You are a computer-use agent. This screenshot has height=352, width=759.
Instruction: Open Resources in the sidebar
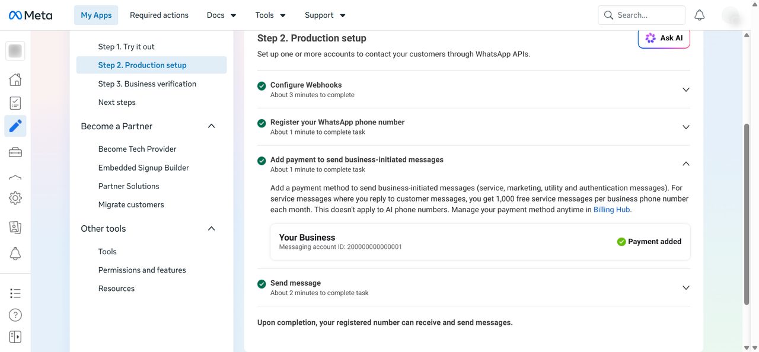click(116, 289)
